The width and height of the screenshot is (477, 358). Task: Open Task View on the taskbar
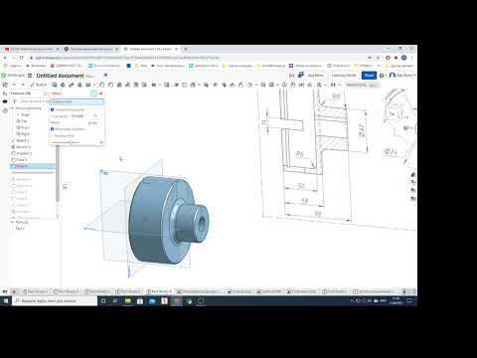pyautogui.click(x=115, y=300)
